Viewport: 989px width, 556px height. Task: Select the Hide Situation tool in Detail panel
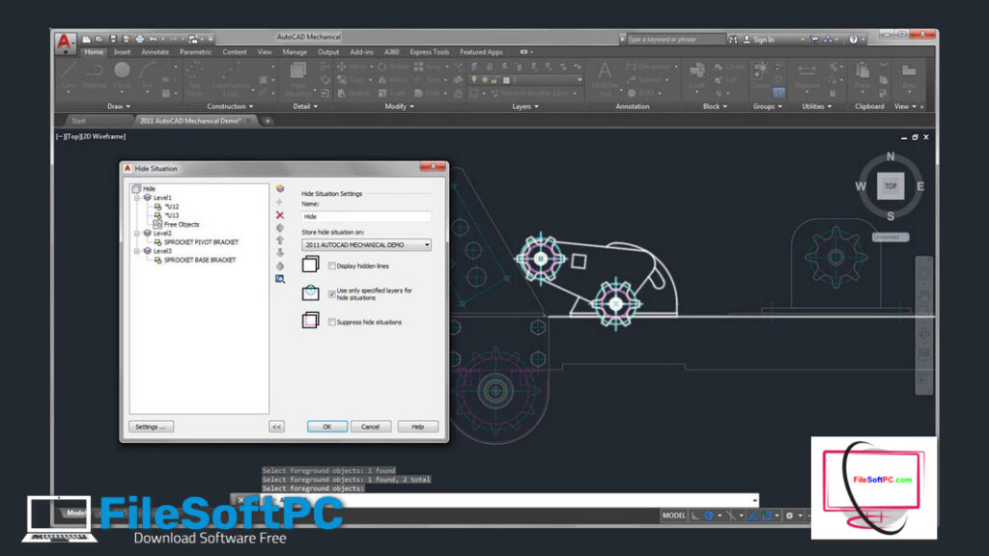(298, 78)
